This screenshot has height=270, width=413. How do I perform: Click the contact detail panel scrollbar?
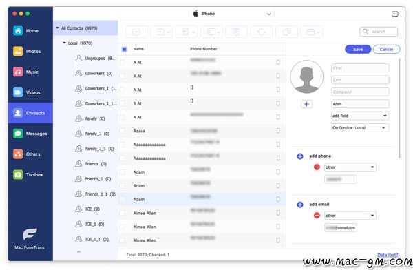coord(399,108)
